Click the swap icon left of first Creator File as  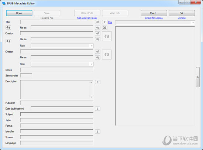8,41
